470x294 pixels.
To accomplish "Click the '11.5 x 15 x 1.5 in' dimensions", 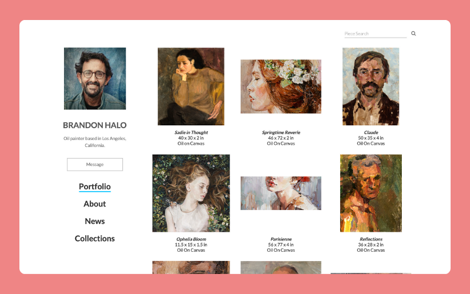I will pyautogui.click(x=191, y=245).
